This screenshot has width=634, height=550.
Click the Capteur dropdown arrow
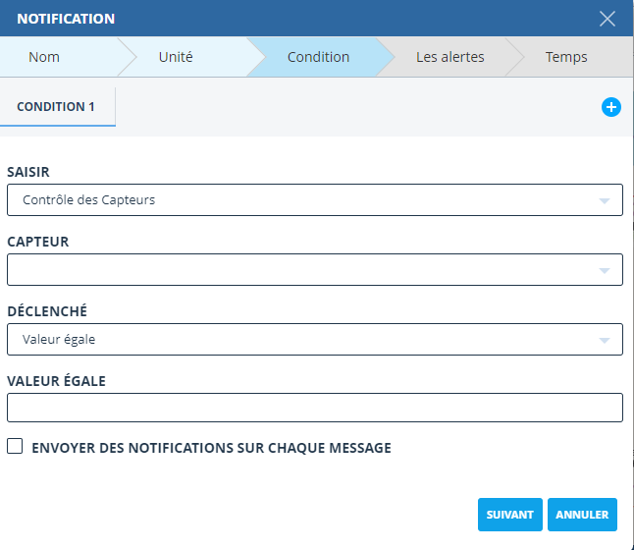coord(604,270)
